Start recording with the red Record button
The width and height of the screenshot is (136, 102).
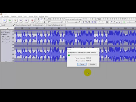pos(32,20)
